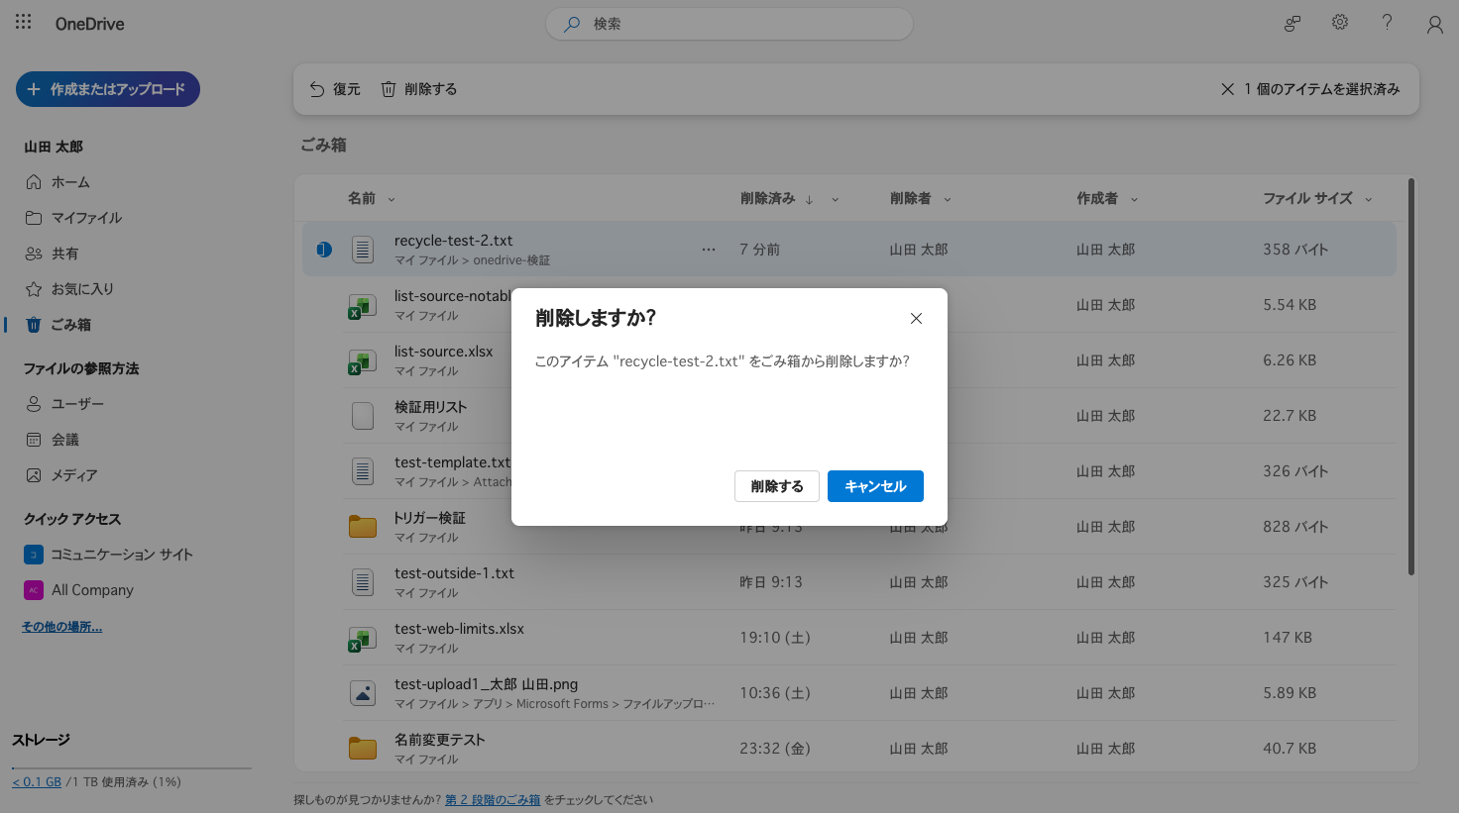Click the マイファイル folder icon

click(x=34, y=218)
